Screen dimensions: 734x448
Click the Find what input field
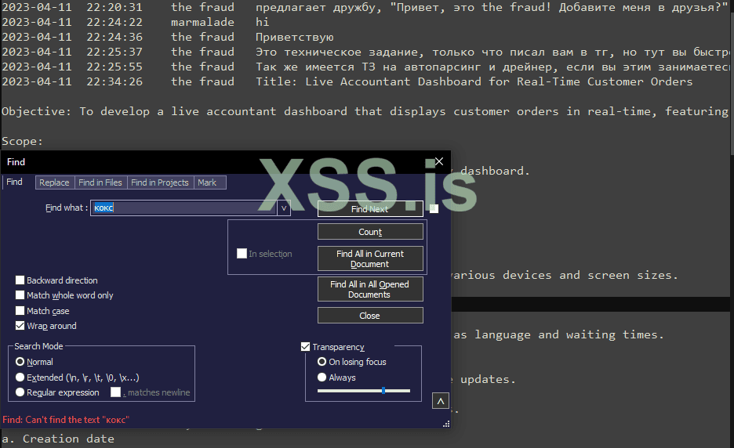(x=183, y=208)
